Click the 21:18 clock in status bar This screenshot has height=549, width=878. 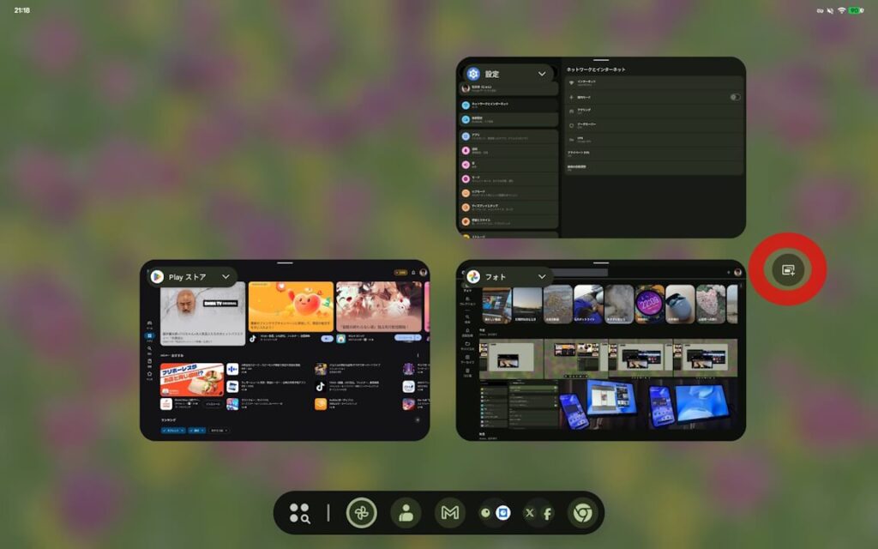[22, 9]
